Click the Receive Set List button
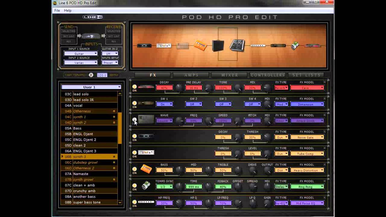Screen dimensions: 386x217 tap(113, 36)
